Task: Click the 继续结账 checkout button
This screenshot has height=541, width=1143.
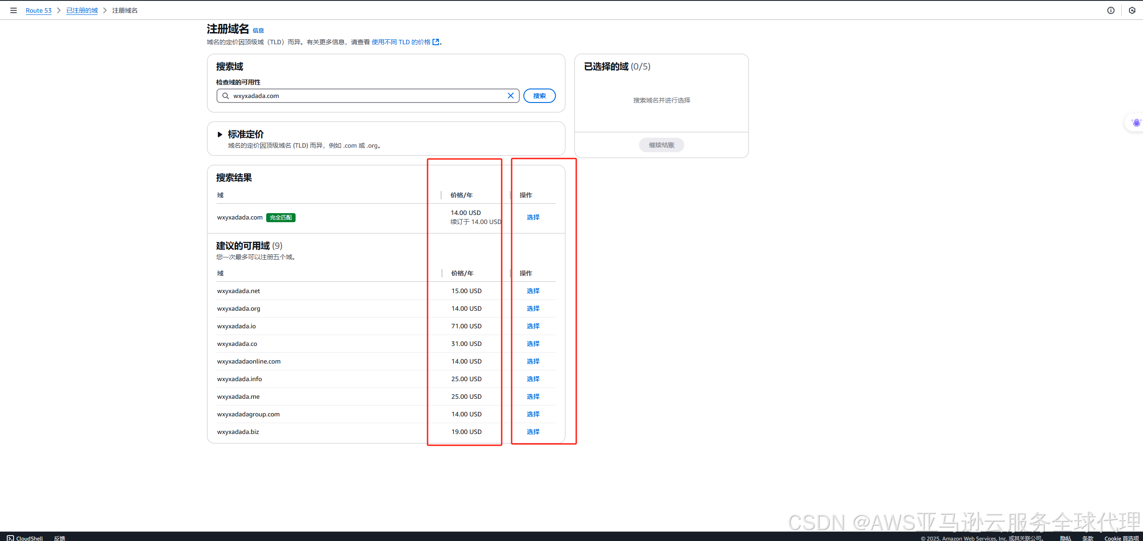Action: (661, 145)
